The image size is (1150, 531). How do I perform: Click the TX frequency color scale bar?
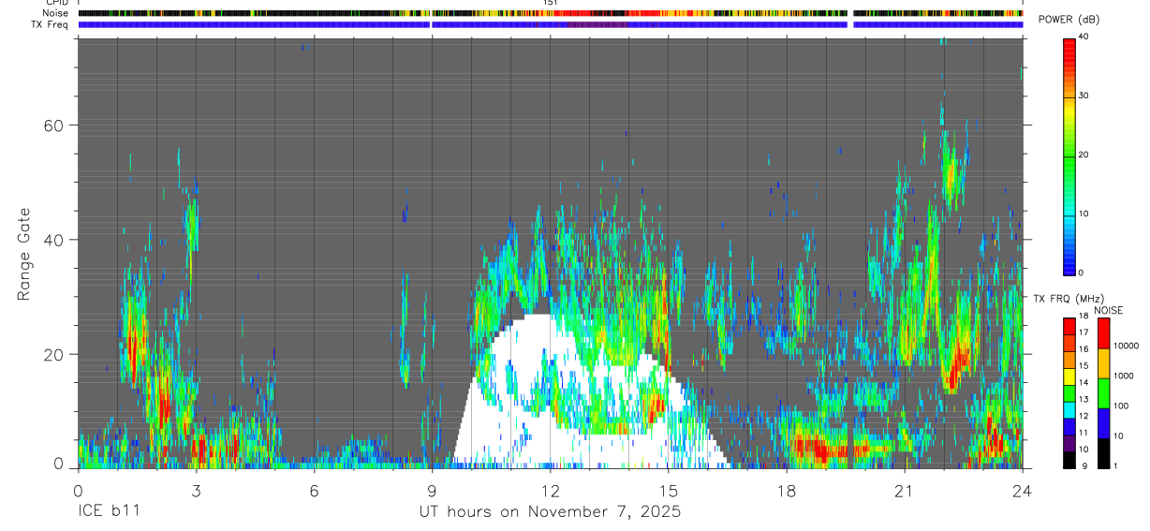pyautogui.click(x=1069, y=393)
